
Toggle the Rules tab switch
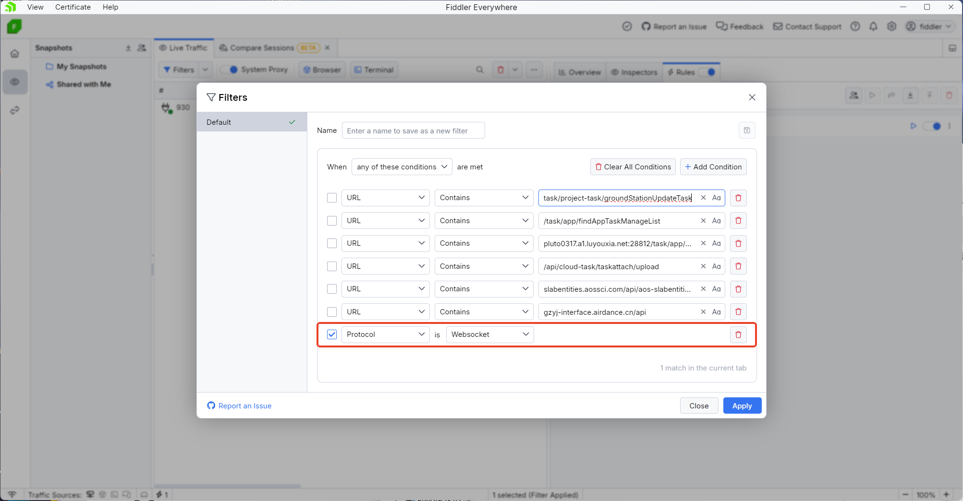click(707, 72)
